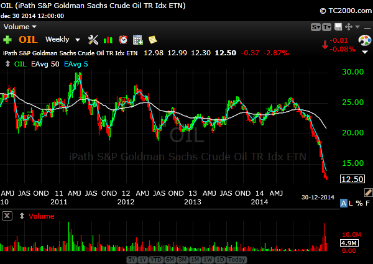Select the 1D time range tab
Viewport: 373px width, 264px height.
pos(220,260)
